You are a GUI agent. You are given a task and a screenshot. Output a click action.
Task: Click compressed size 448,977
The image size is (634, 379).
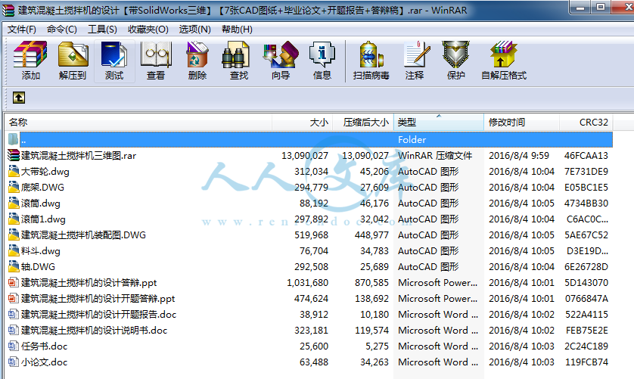click(371, 235)
